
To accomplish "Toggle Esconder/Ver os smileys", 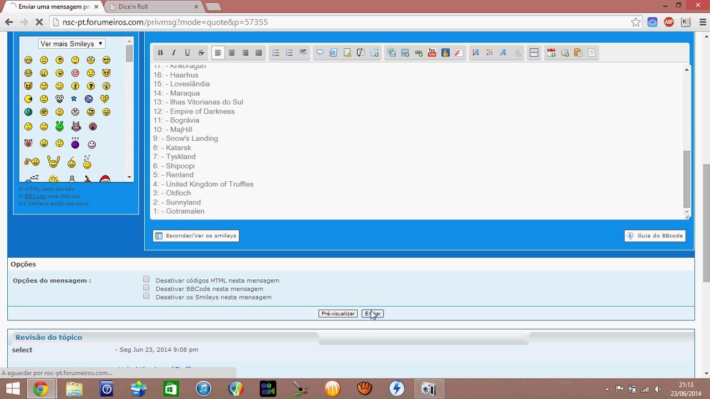I will pyautogui.click(x=196, y=236).
